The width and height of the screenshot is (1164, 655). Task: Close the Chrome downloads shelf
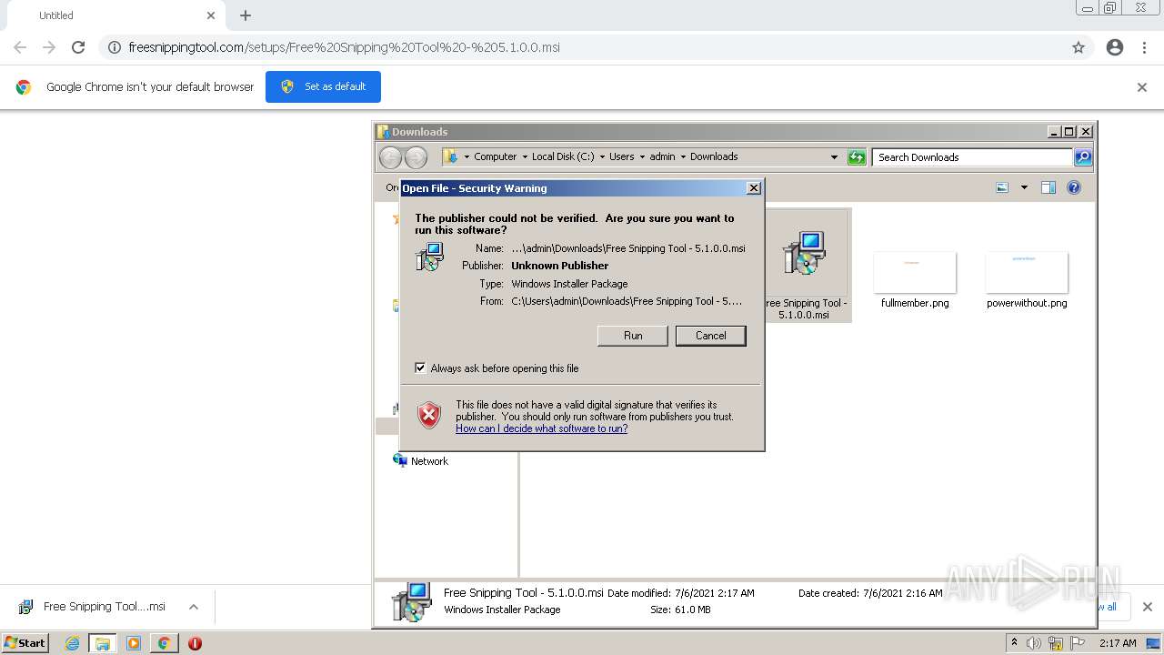pyautogui.click(x=1147, y=607)
